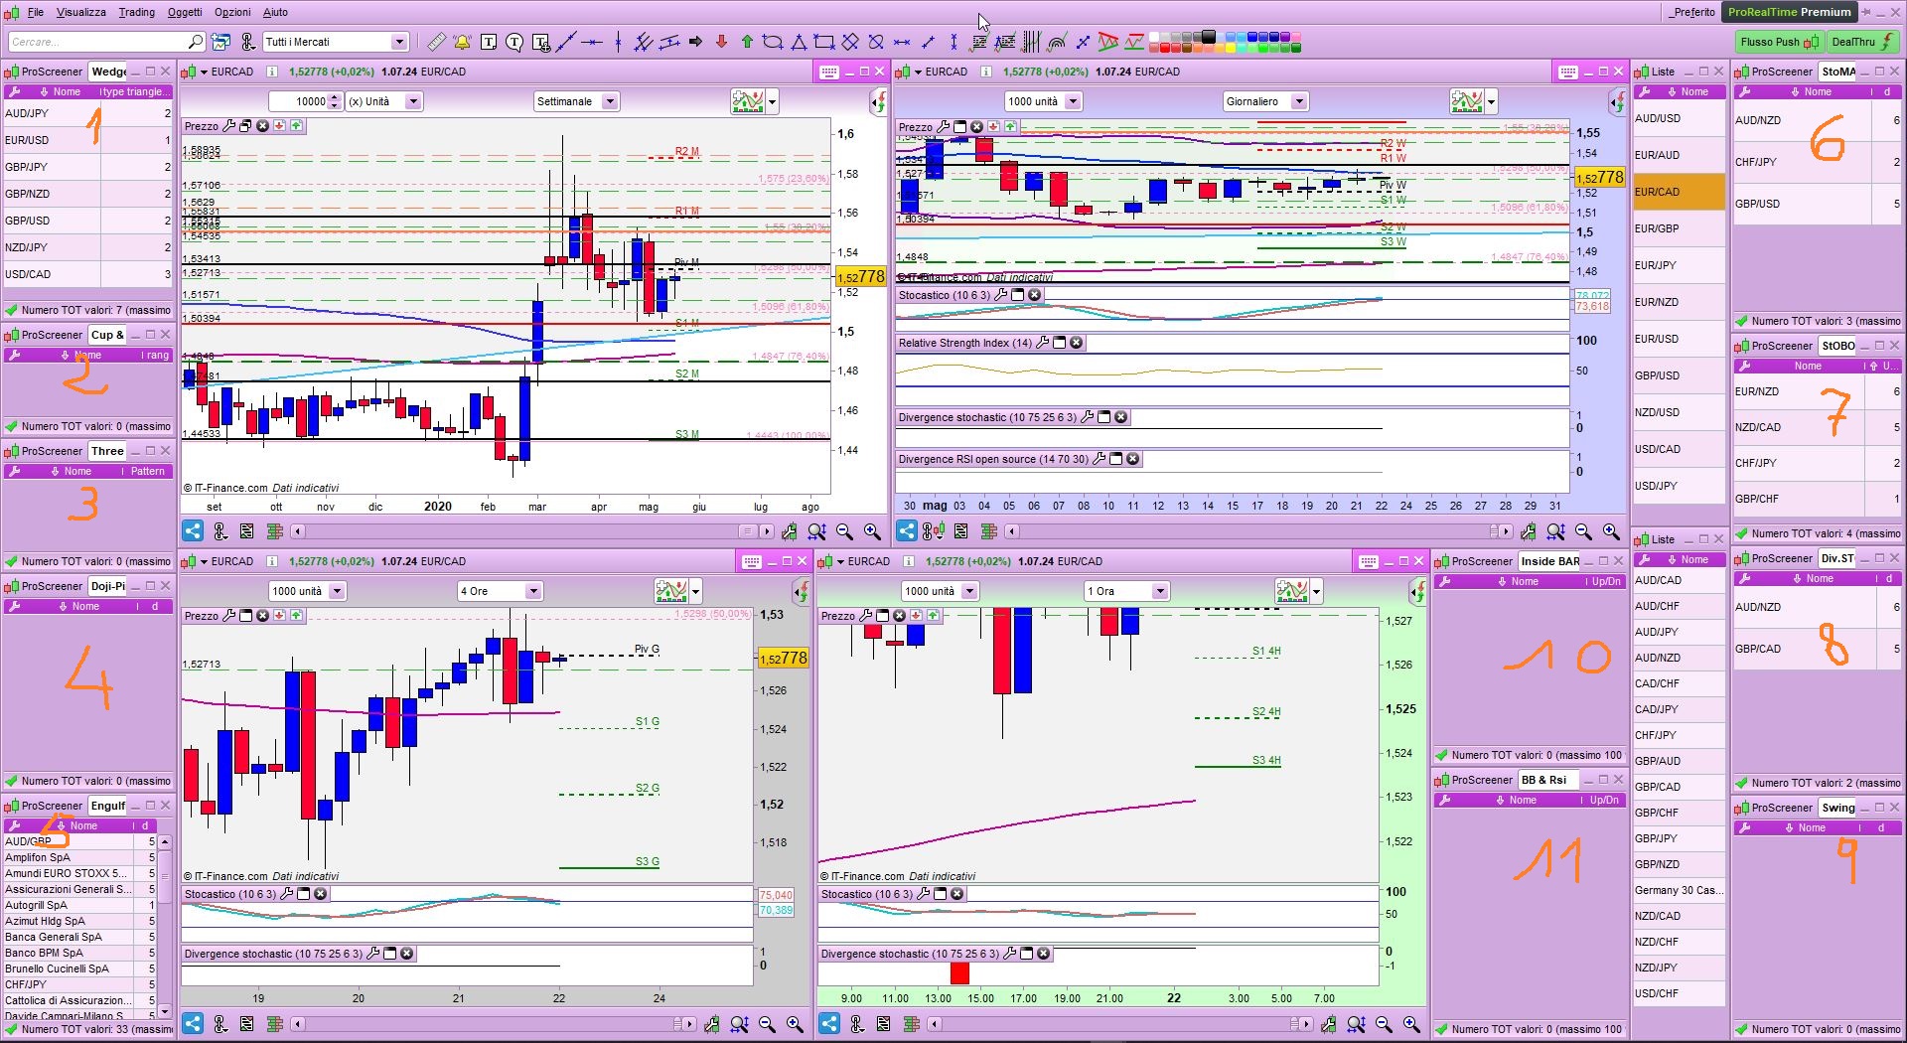The image size is (1907, 1043).
Task: Zoom in on the 4 Ore chart
Action: [795, 1024]
